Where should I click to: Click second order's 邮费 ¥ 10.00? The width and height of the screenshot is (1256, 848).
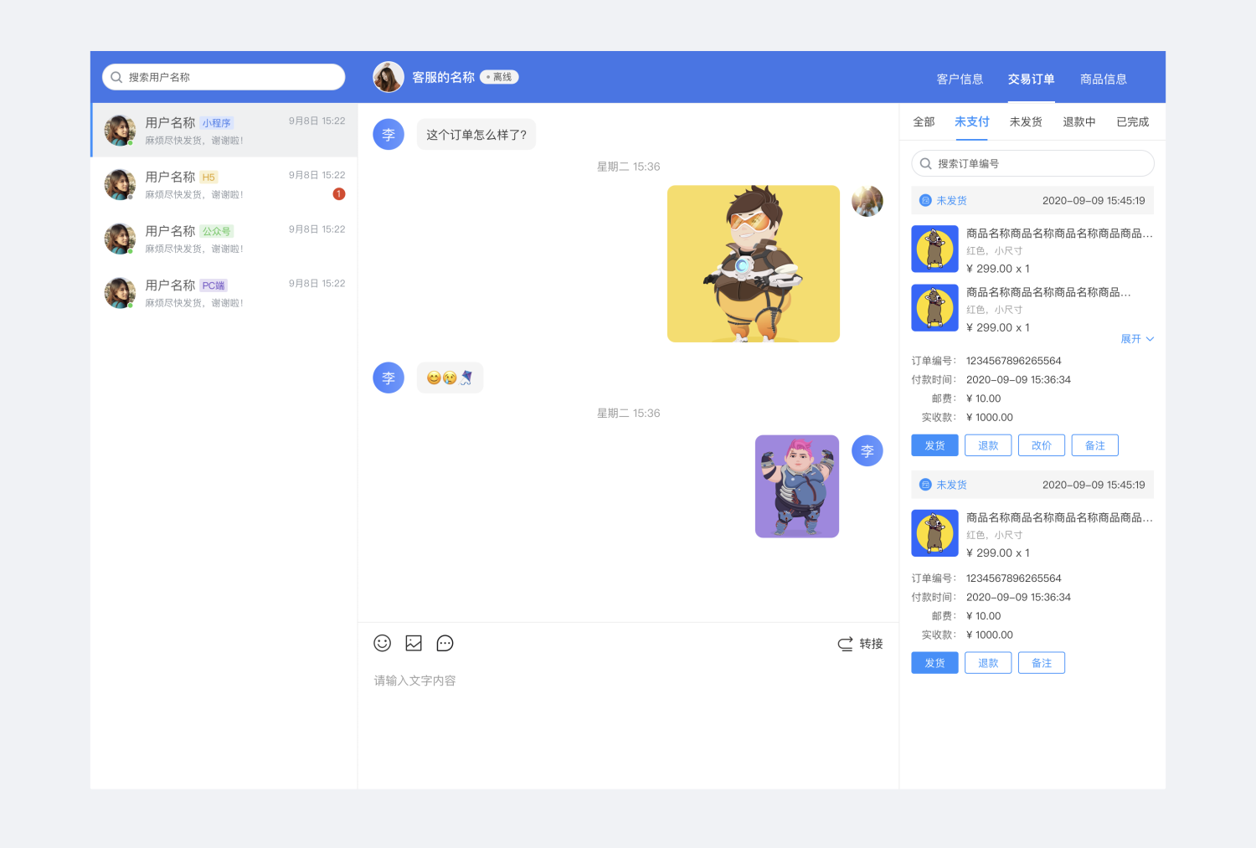983,616
